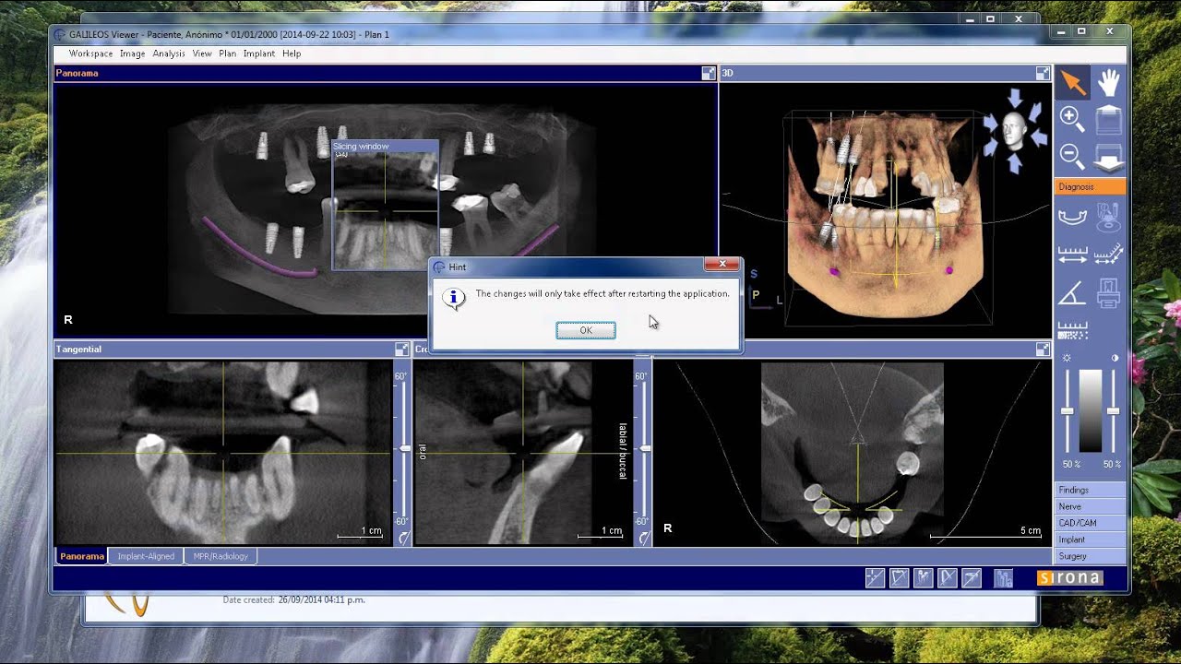
Task: Click the tooth print icon
Action: [1108, 293]
